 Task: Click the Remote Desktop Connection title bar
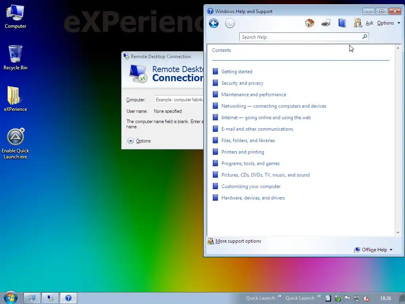click(163, 56)
